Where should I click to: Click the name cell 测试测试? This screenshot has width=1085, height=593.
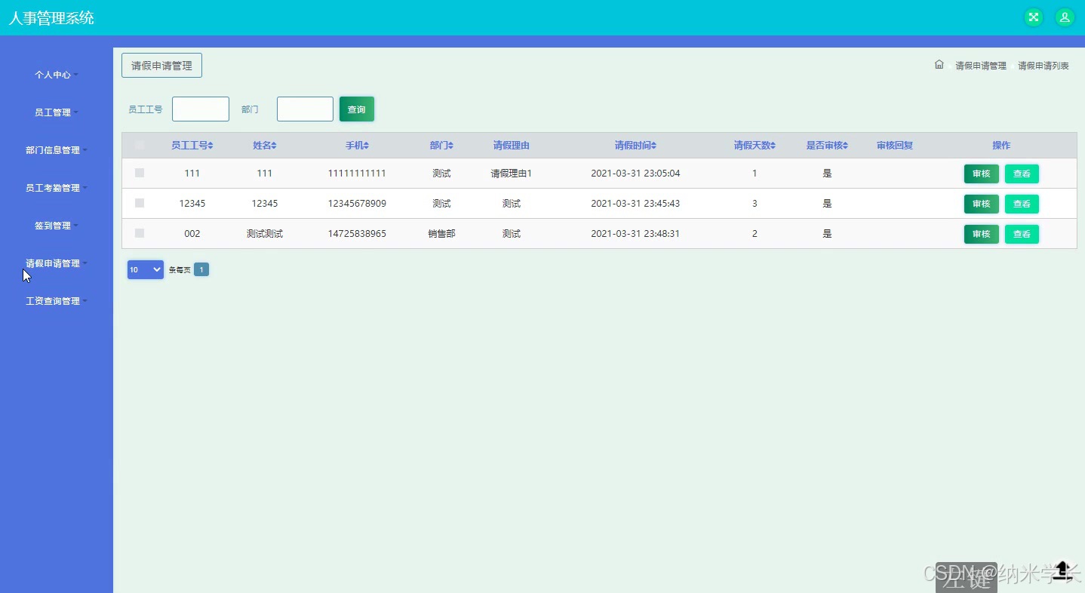pos(265,234)
